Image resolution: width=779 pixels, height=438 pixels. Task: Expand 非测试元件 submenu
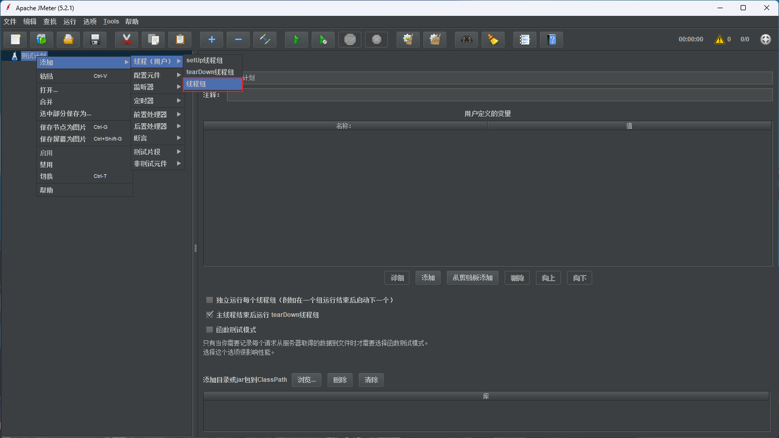click(x=157, y=164)
